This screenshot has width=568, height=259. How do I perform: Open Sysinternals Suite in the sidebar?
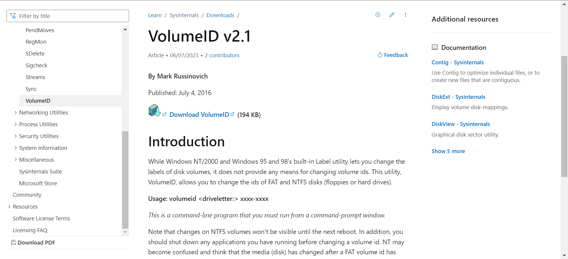coord(41,171)
